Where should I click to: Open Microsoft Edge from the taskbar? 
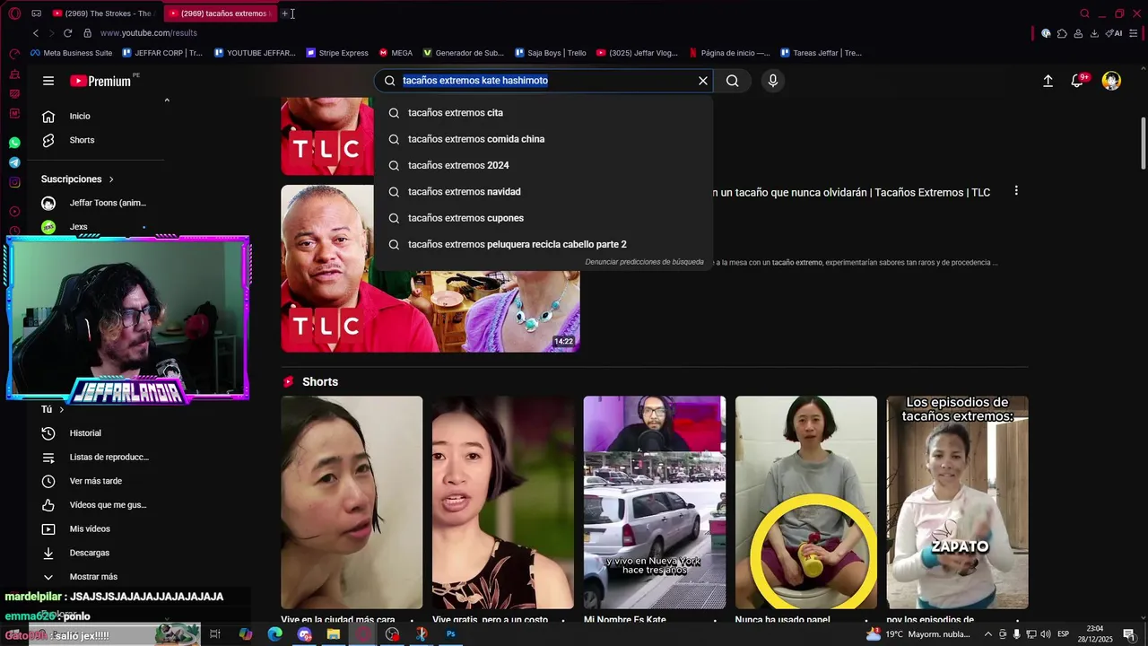pyautogui.click(x=275, y=634)
